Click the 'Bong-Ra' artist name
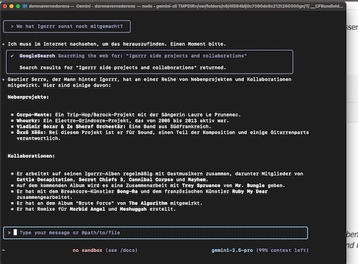The height and width of the screenshot is (264, 358). click(127, 191)
